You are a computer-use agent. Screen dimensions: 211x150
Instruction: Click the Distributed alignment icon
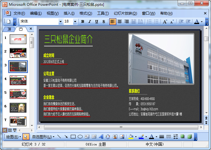(x=134, y=22)
